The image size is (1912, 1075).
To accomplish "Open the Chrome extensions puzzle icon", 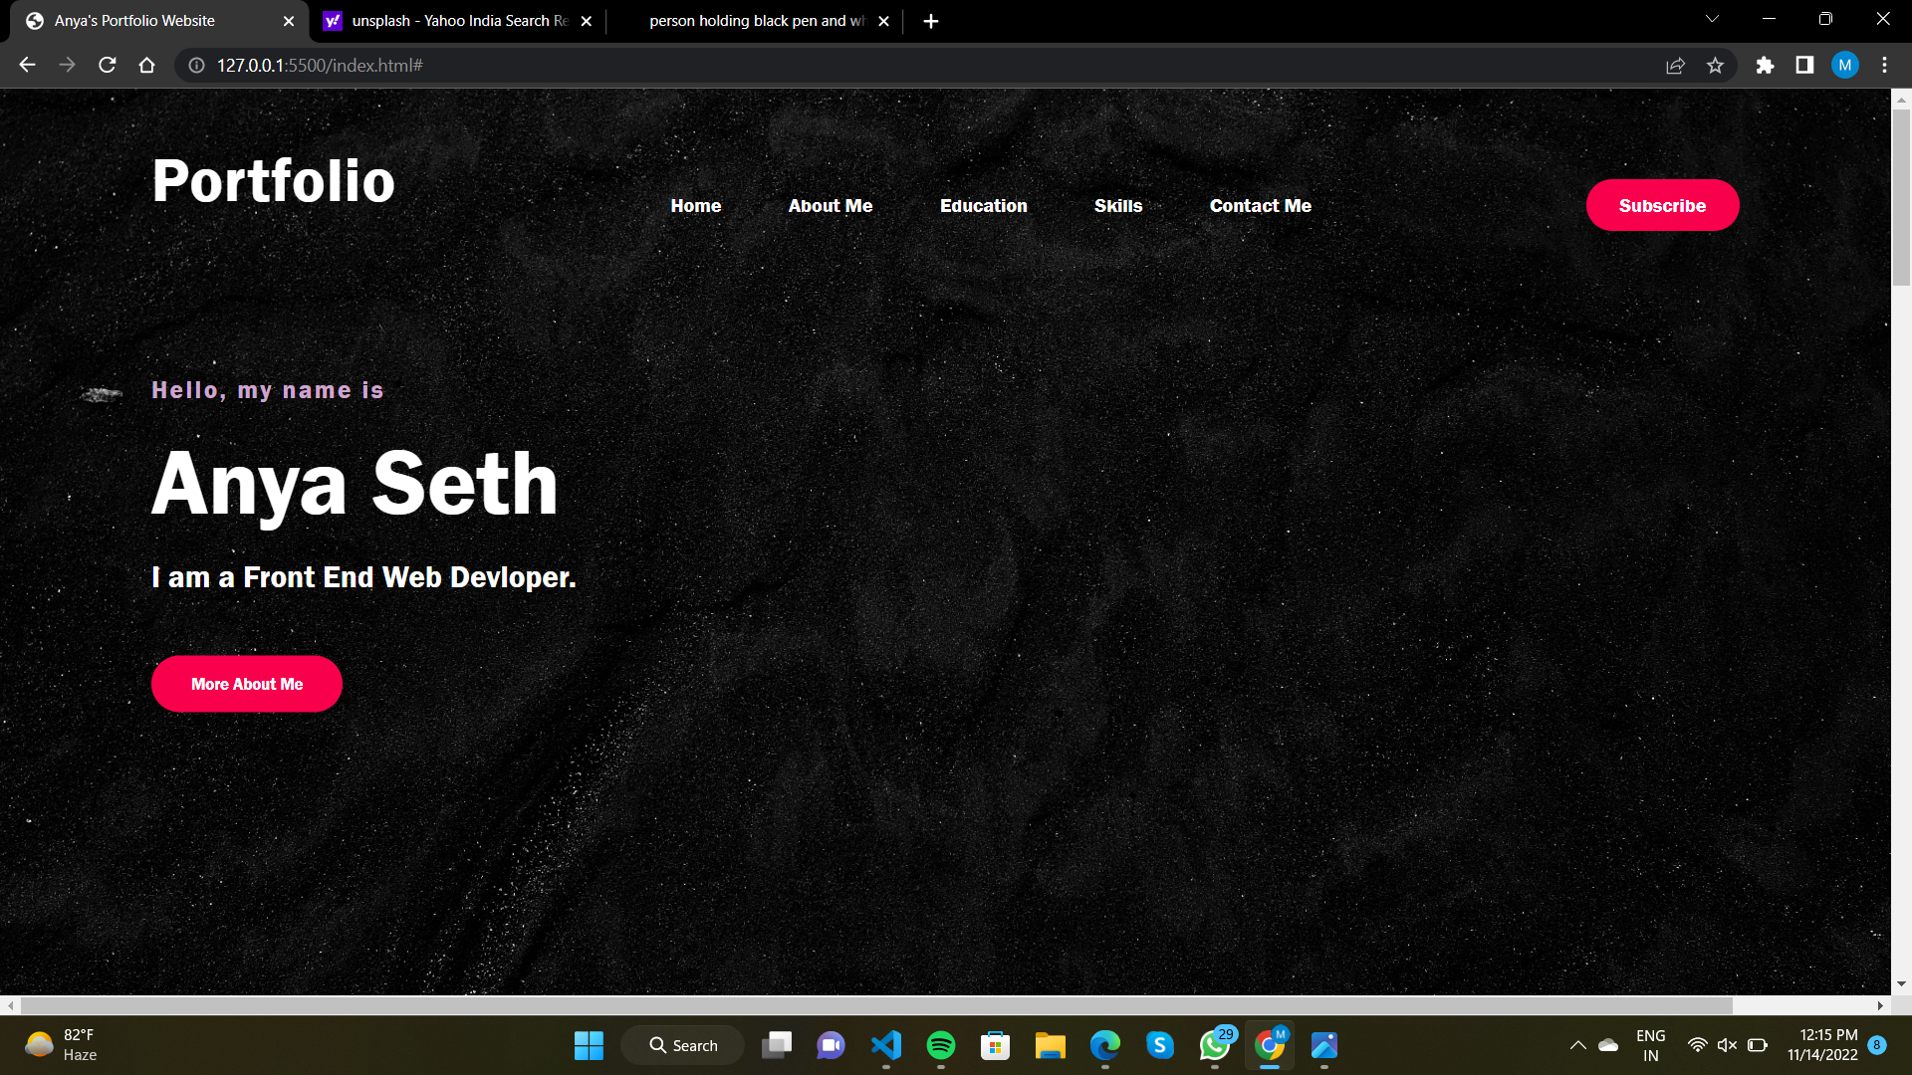I will (x=1765, y=65).
